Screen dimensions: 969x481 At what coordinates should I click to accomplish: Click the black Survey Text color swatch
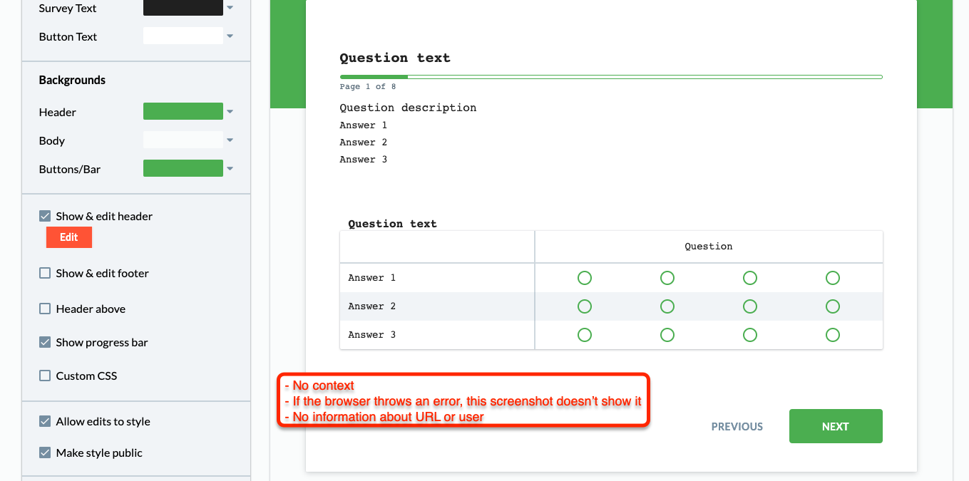183,8
